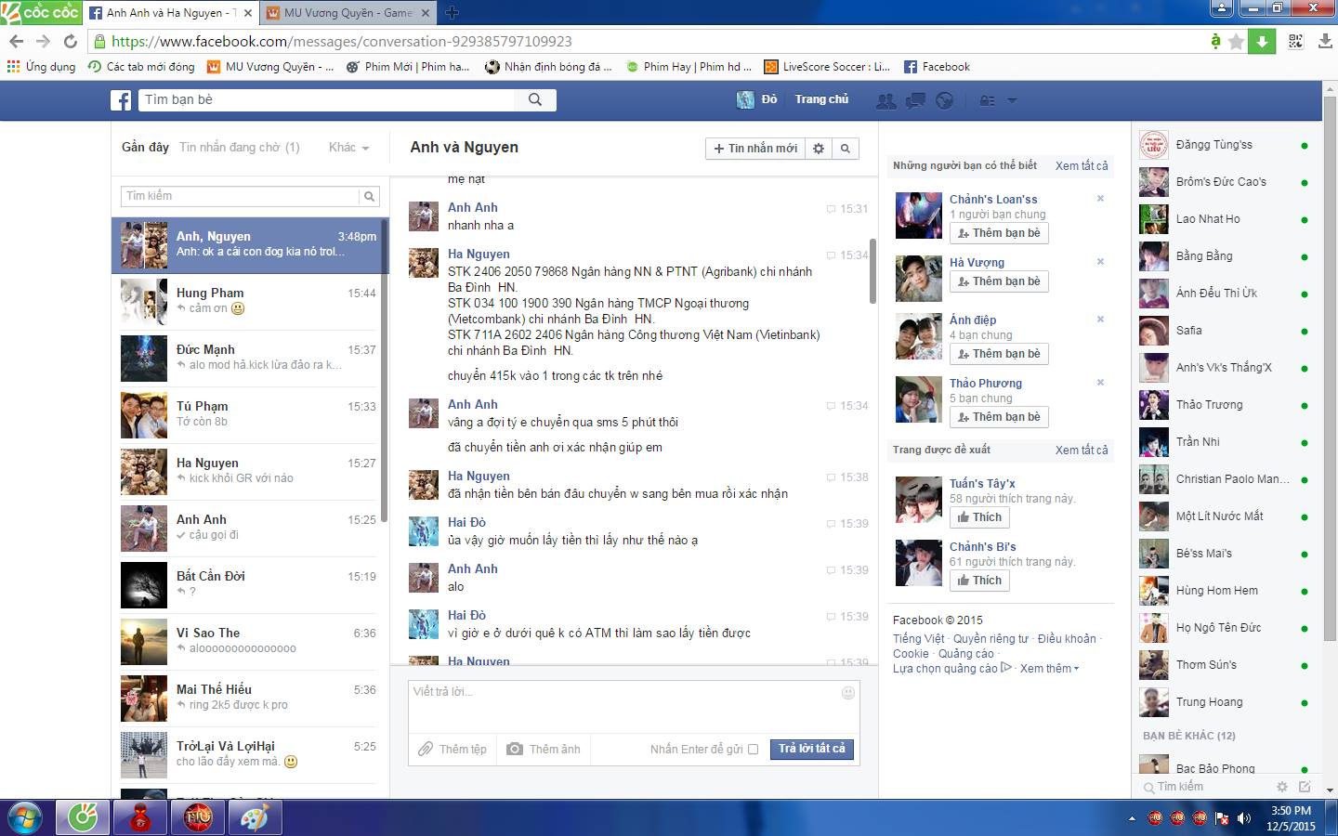Open the account menu dropdown arrow
The width and height of the screenshot is (1338, 836).
click(1012, 100)
